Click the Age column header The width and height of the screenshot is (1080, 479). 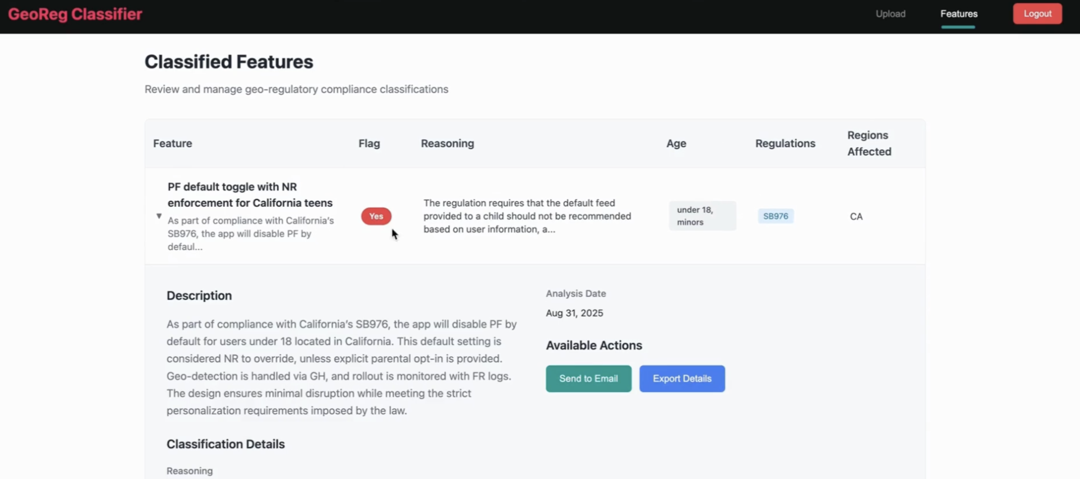tap(676, 143)
